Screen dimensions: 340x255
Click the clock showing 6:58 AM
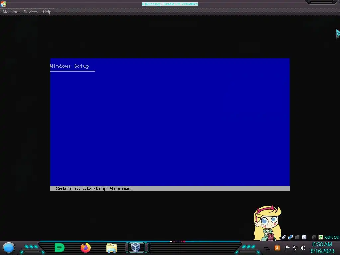[322, 245]
